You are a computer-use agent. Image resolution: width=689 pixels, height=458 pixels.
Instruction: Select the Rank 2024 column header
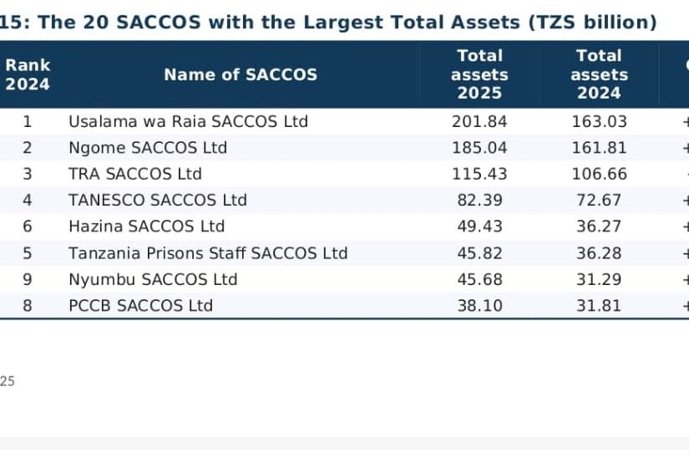pos(28,74)
